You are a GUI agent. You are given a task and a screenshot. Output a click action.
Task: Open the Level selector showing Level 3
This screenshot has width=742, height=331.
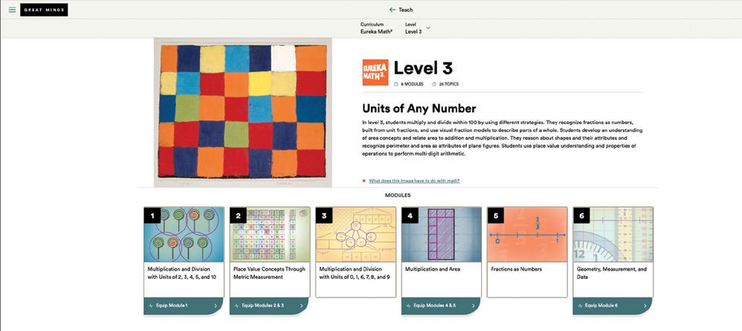pyautogui.click(x=418, y=28)
